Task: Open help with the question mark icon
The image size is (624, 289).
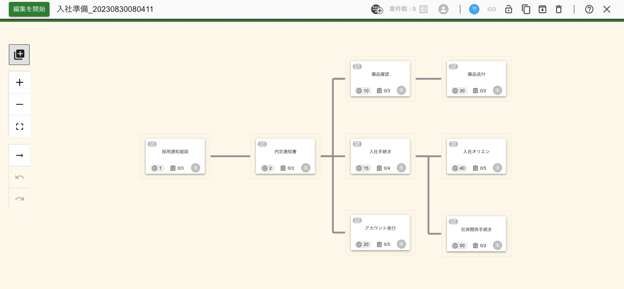Action: [x=589, y=9]
